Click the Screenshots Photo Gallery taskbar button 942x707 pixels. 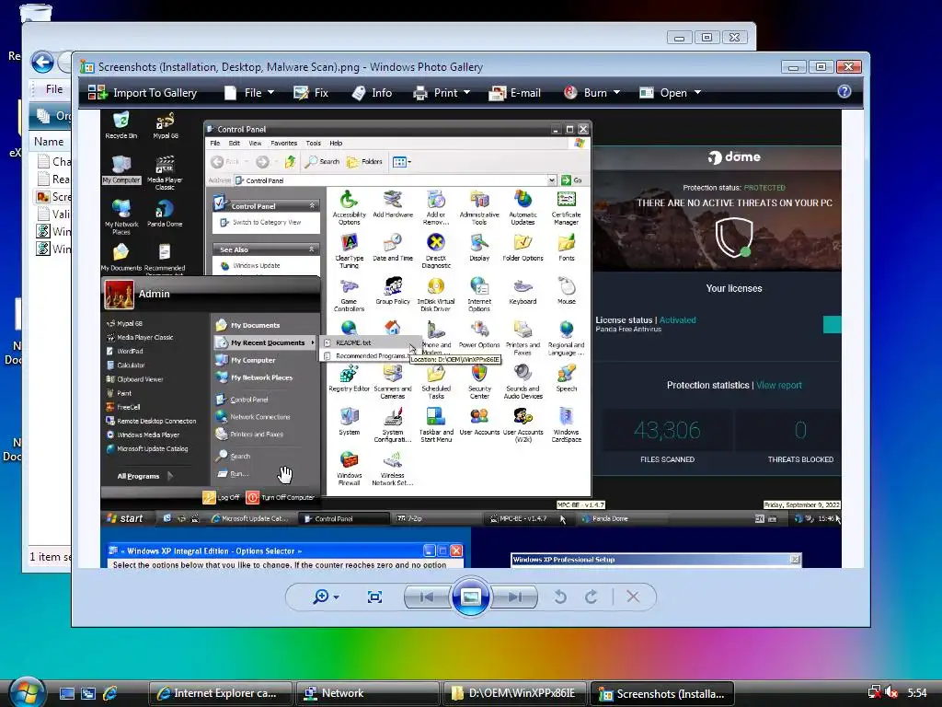coord(662,693)
